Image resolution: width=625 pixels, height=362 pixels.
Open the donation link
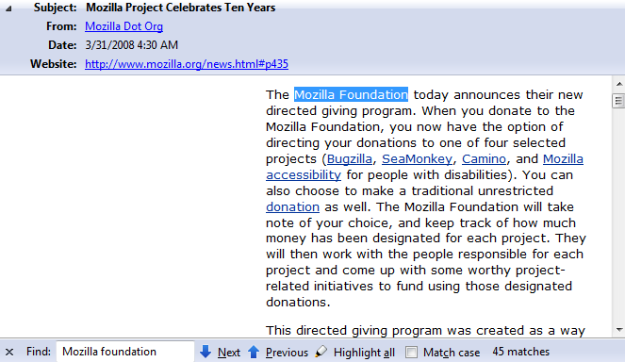[292, 206]
